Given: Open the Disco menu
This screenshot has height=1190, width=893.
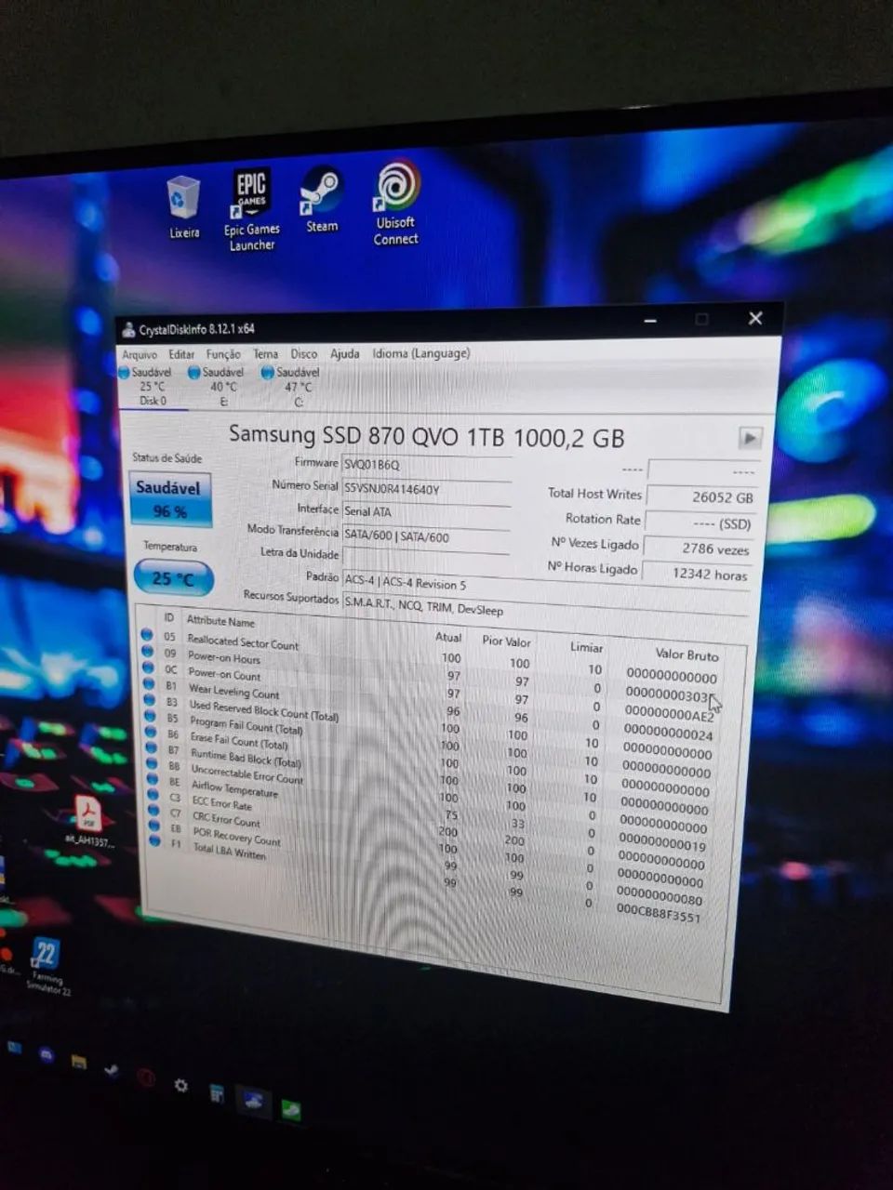Looking at the screenshot, I should pos(304,354).
